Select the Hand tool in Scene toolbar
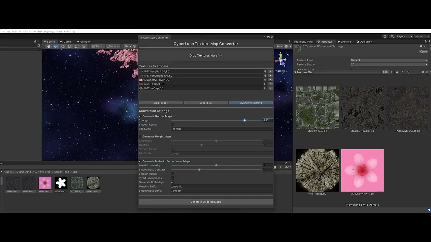The image size is (431, 242). (49, 46)
